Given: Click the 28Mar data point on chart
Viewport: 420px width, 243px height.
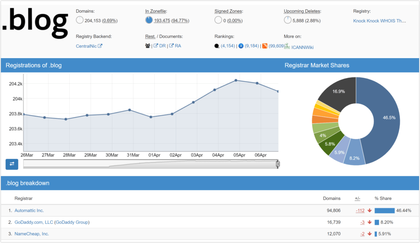Looking at the screenshot, I should 66,119.
